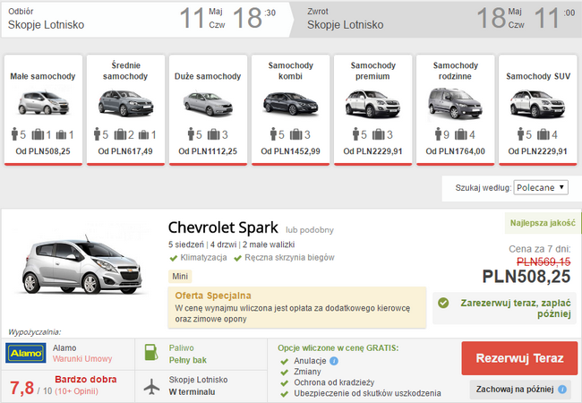Click the small silver car in Małe samochody
Image resolution: width=582 pixels, height=403 pixels.
point(44,102)
